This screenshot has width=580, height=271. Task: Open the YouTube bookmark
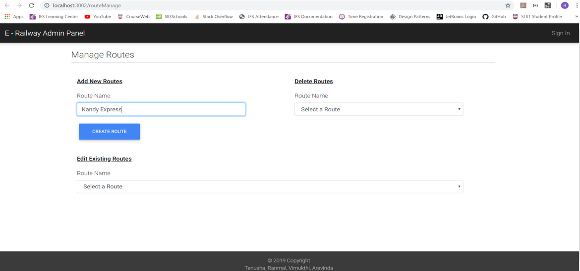tap(98, 17)
